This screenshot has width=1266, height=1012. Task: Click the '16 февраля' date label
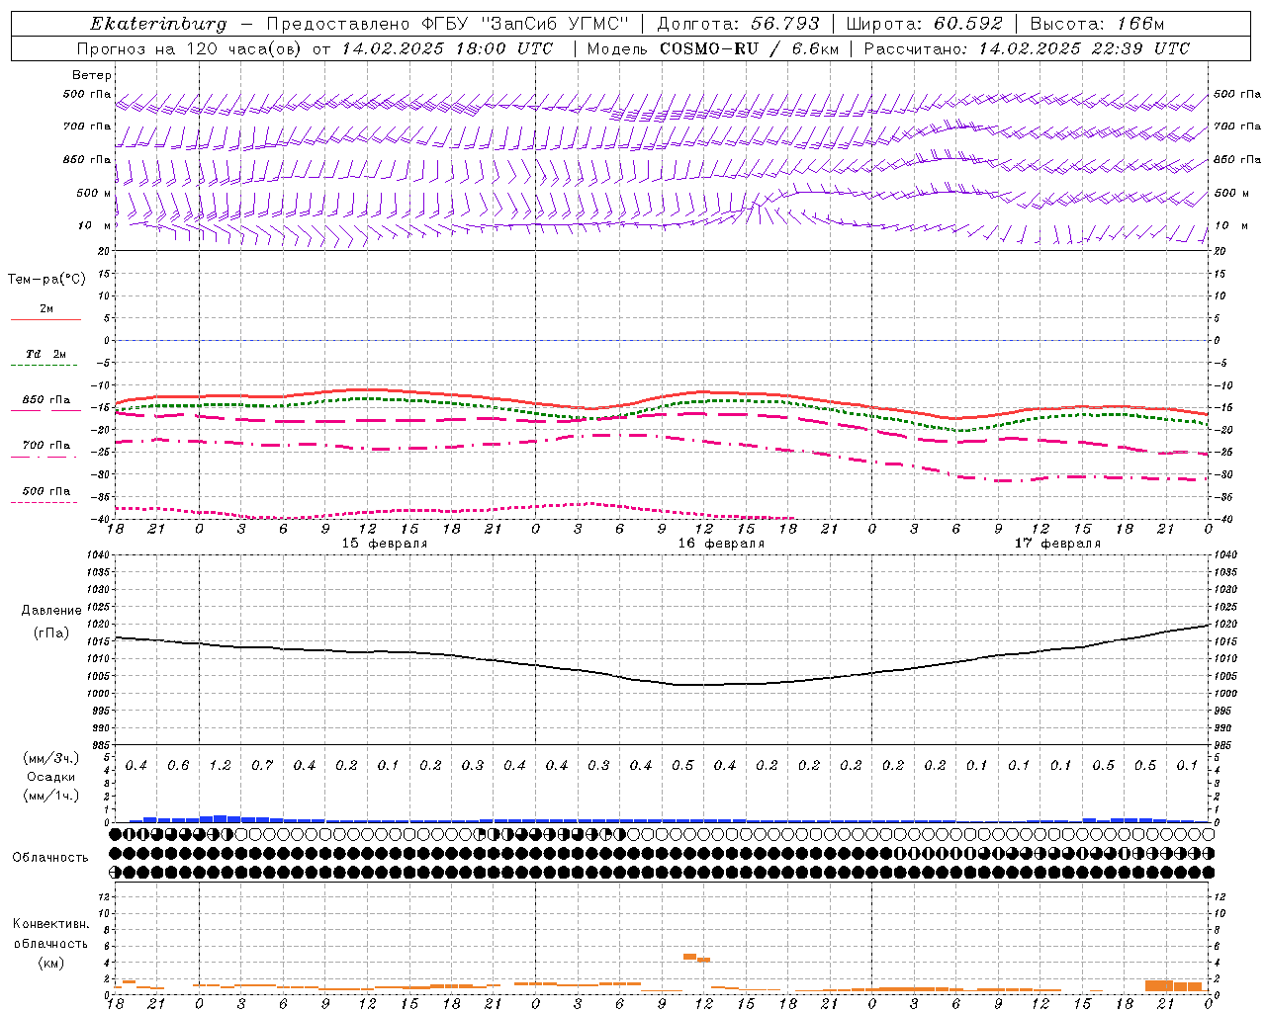[721, 544]
